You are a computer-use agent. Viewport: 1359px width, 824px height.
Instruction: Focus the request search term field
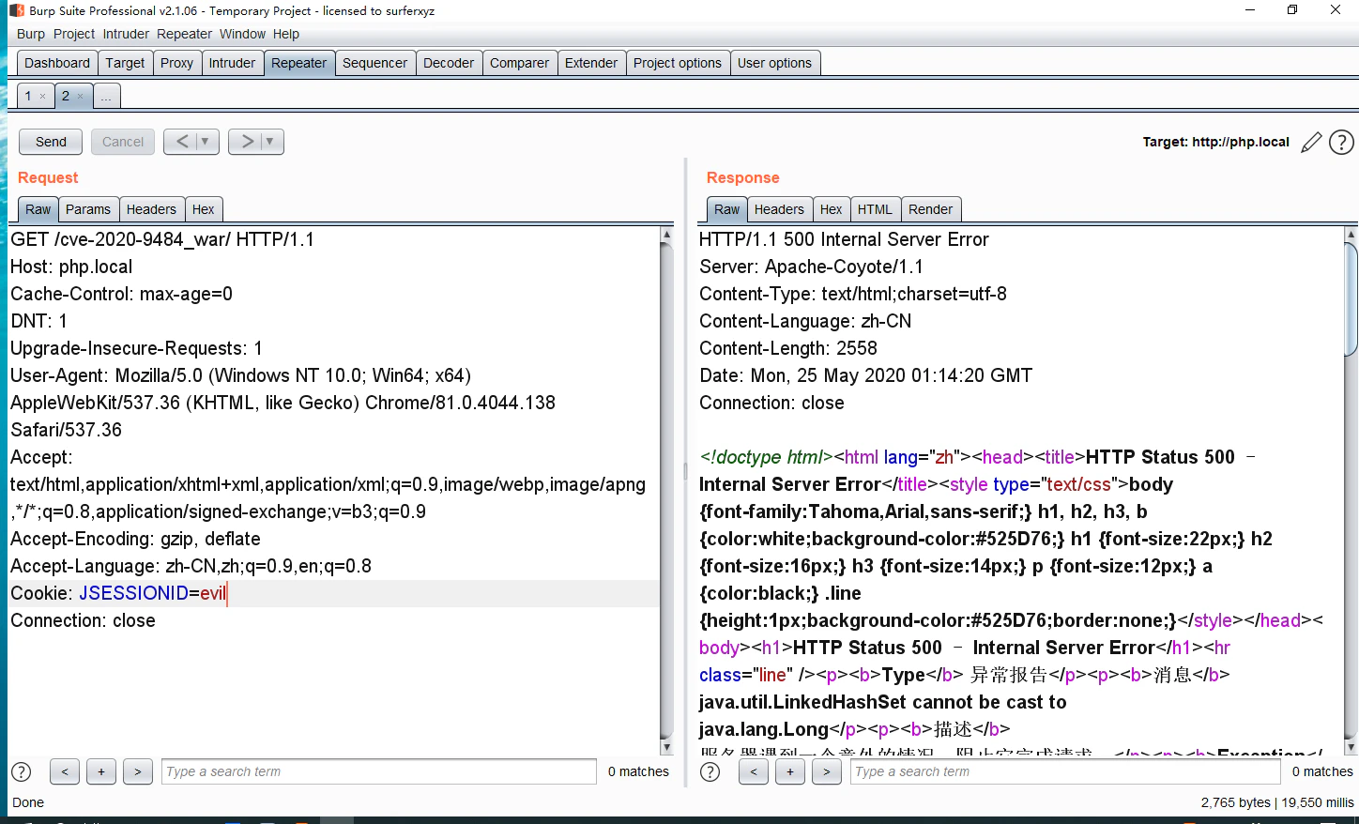pos(379,771)
